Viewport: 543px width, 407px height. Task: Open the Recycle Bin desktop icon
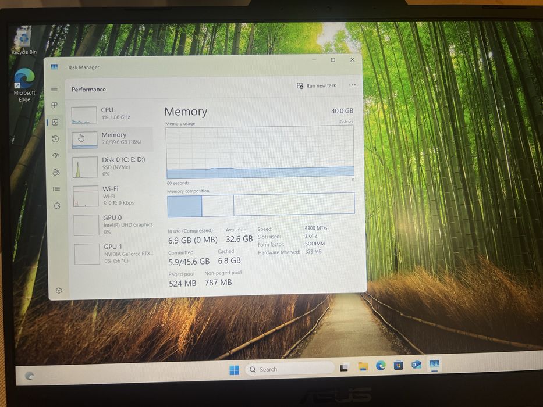point(23,41)
